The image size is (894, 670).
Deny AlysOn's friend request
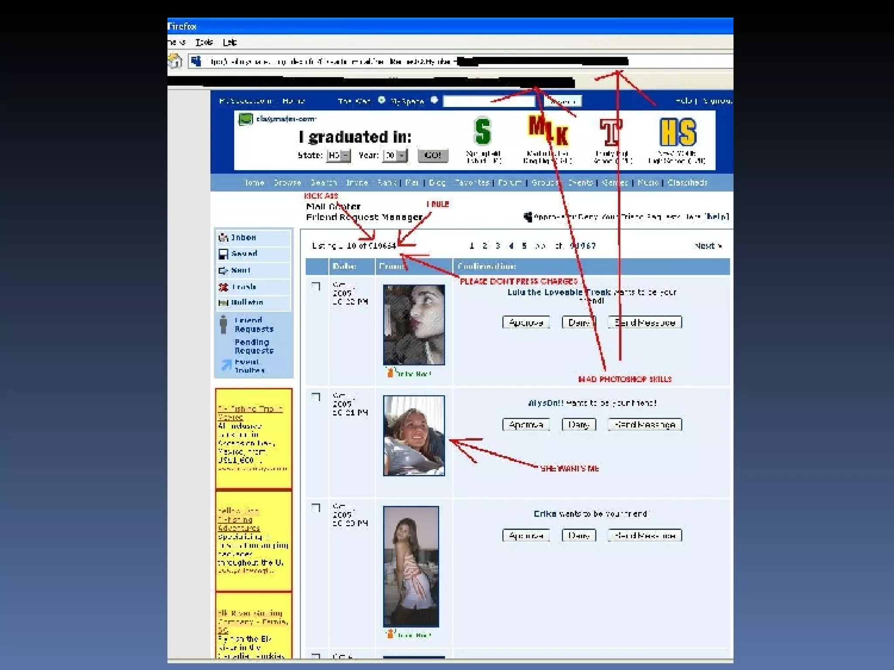578,424
